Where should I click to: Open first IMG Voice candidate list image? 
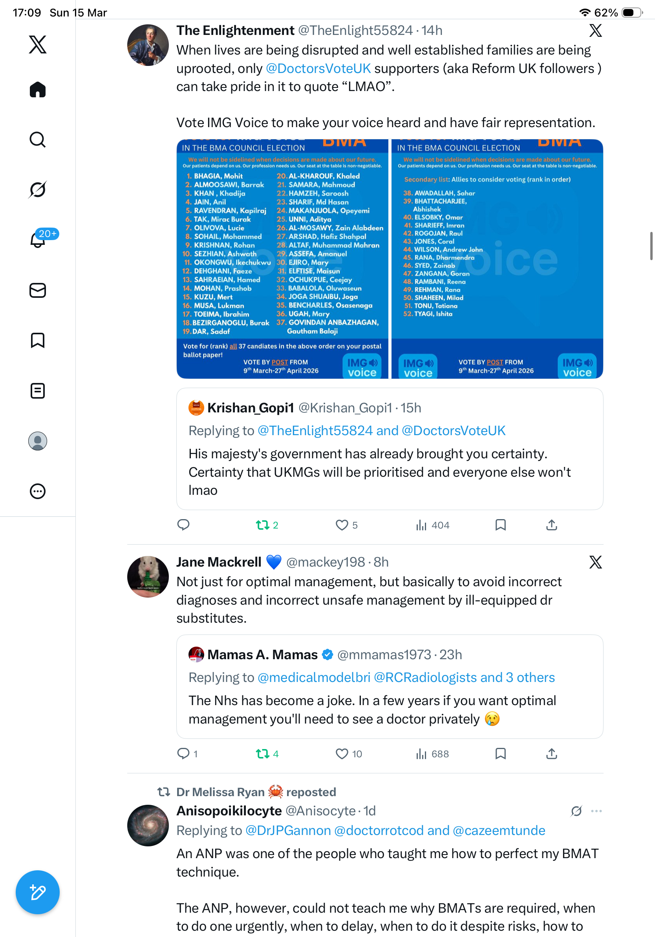click(x=282, y=259)
